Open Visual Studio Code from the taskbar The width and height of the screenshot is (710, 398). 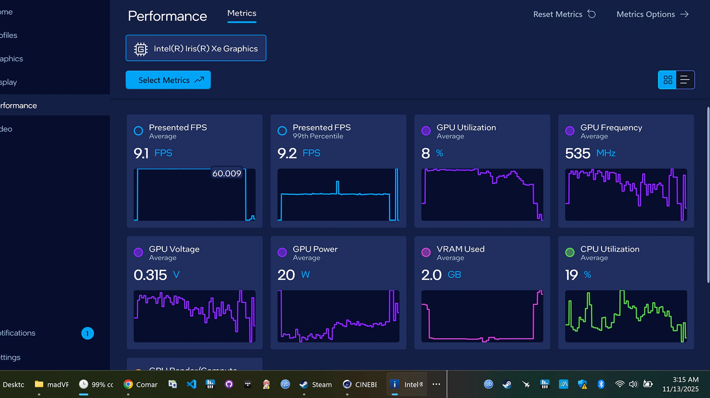click(x=191, y=384)
